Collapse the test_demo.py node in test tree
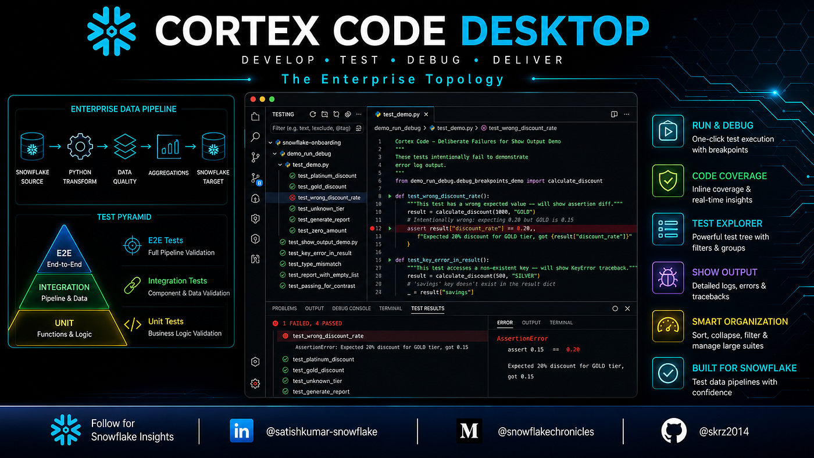The width and height of the screenshot is (814, 458). (279, 164)
